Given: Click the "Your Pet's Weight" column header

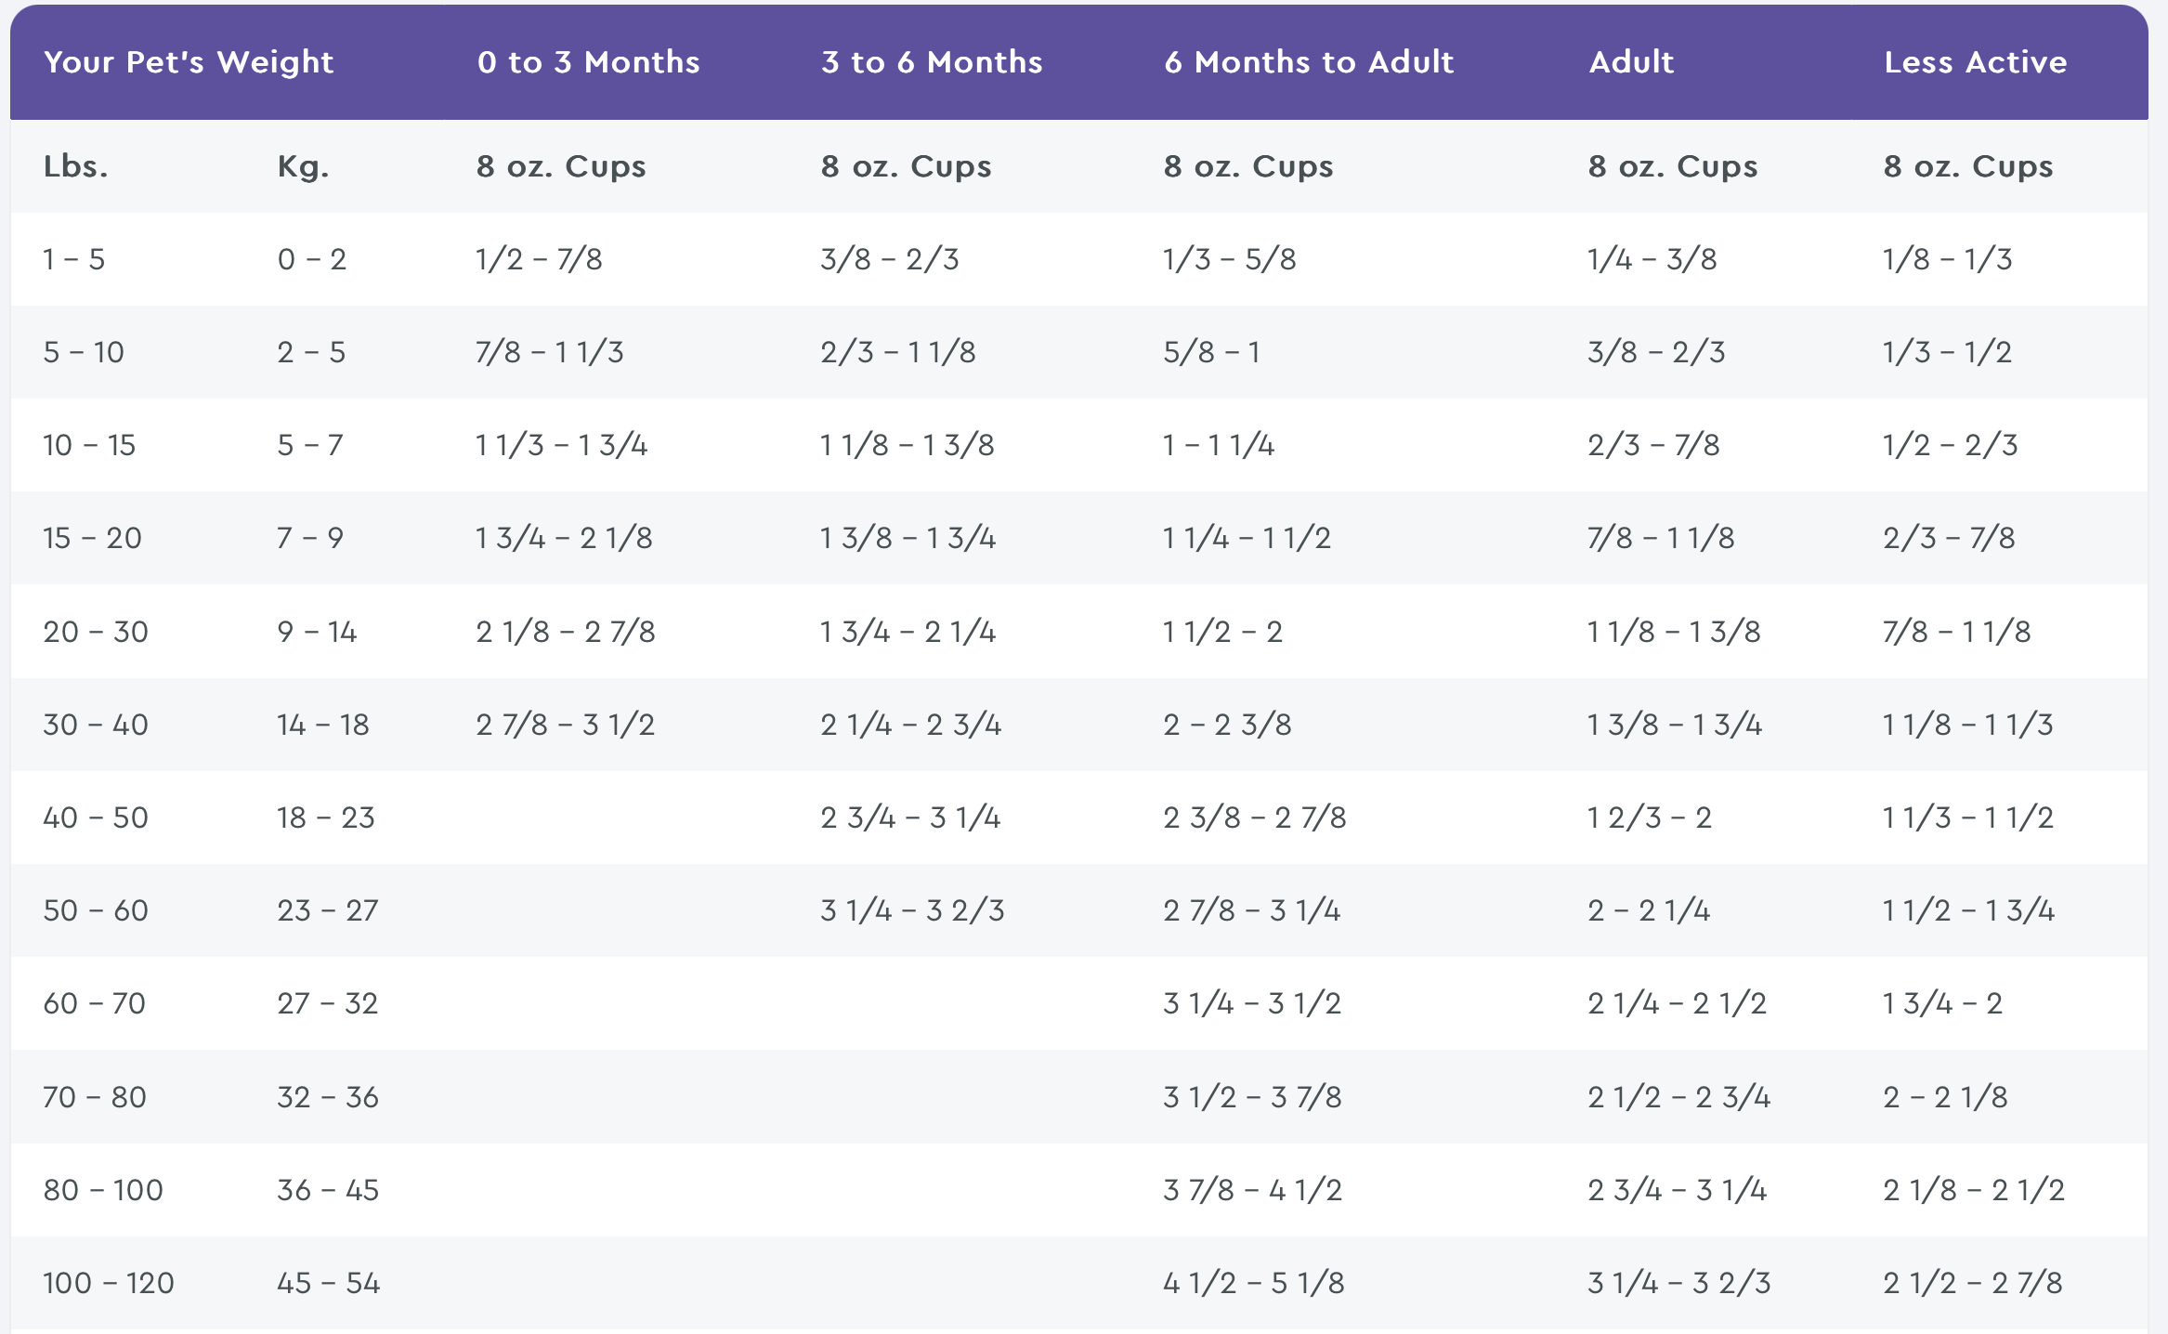Looking at the screenshot, I should point(189,62).
